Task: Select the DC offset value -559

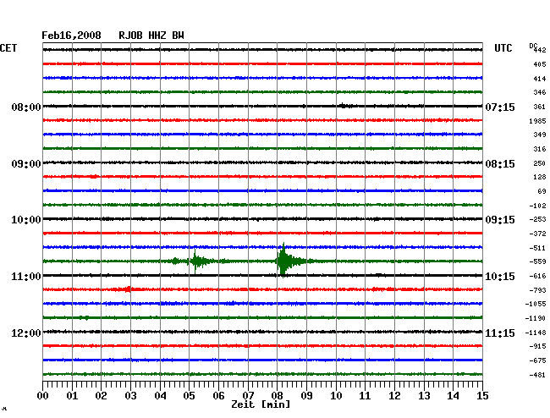Action: pyautogui.click(x=537, y=261)
